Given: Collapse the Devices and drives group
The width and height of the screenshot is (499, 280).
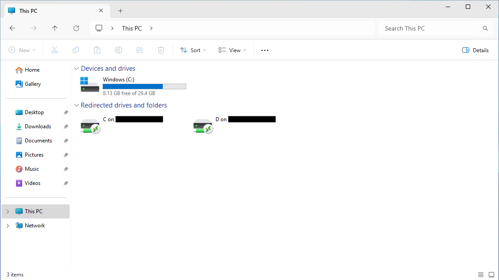Looking at the screenshot, I should pyautogui.click(x=76, y=69).
